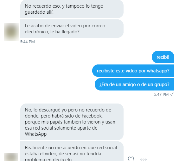Click the 5:47 PM timestamp
This screenshot has height=161, width=179.
pos(161,95)
